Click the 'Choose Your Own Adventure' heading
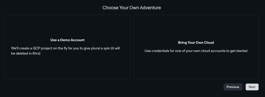Viewport: 265px width, 97px height. point(132,8)
